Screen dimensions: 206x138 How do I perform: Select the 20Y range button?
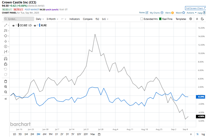pos(86,134)
